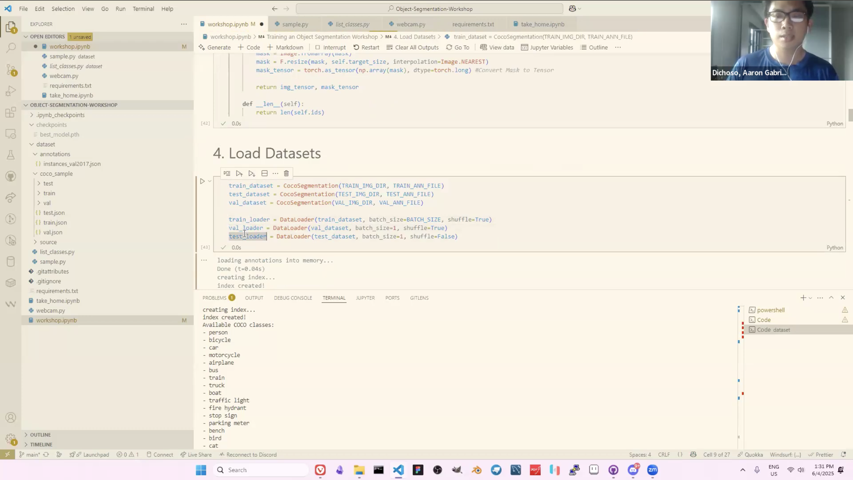This screenshot has width=853, height=480.
Task: Click the Object-Segmentation-Workshop search box
Action: coord(429,9)
